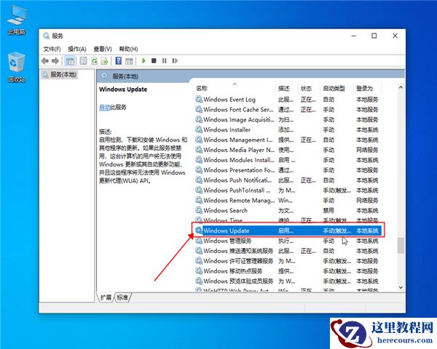
Task: Click the gear icon beside Windows Search
Action: (199, 210)
